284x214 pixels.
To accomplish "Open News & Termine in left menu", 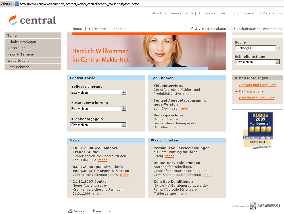I will [x=33, y=54].
